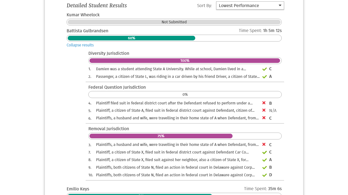The height and width of the screenshot is (195, 348).
Task: Click the dropdown arrow beside Lowest Performance
Action: click(280, 5)
